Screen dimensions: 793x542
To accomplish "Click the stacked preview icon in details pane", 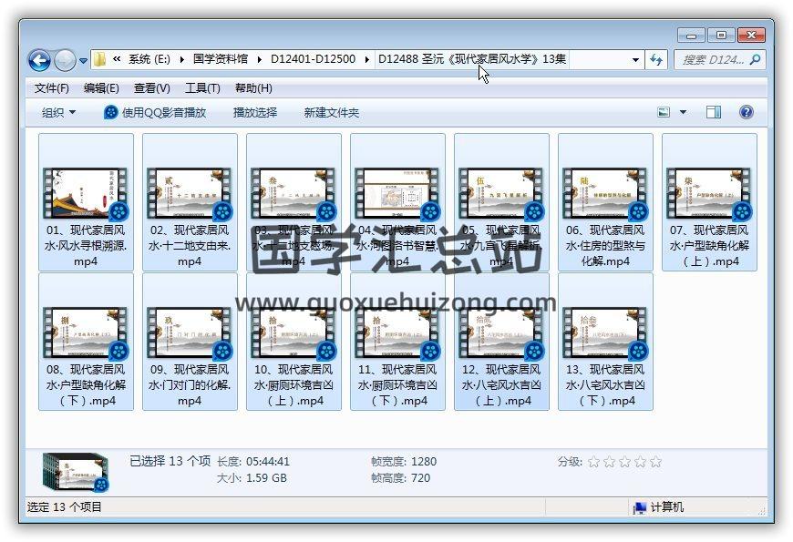I will coord(76,472).
